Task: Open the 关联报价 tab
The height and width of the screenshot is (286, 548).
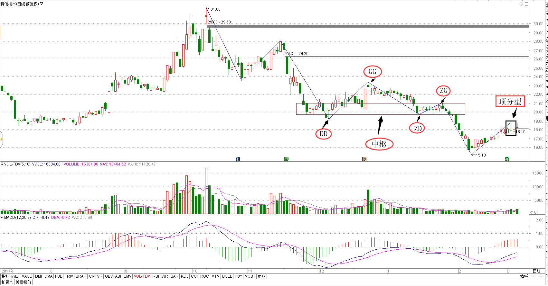Action: point(24,282)
